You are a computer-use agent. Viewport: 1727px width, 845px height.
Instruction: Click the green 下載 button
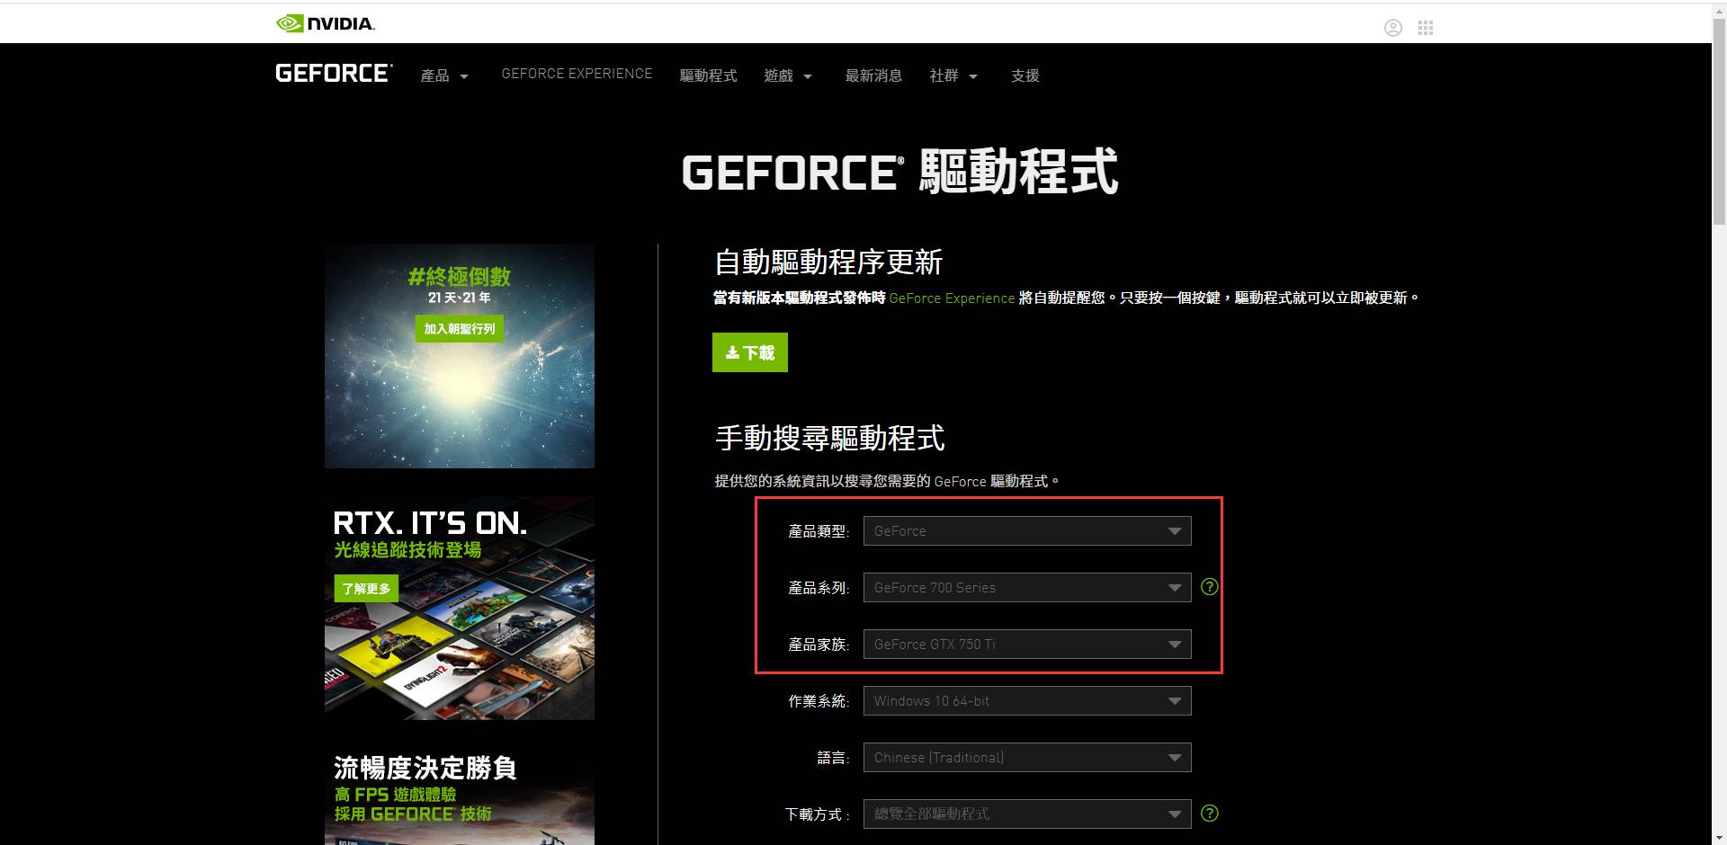point(750,352)
